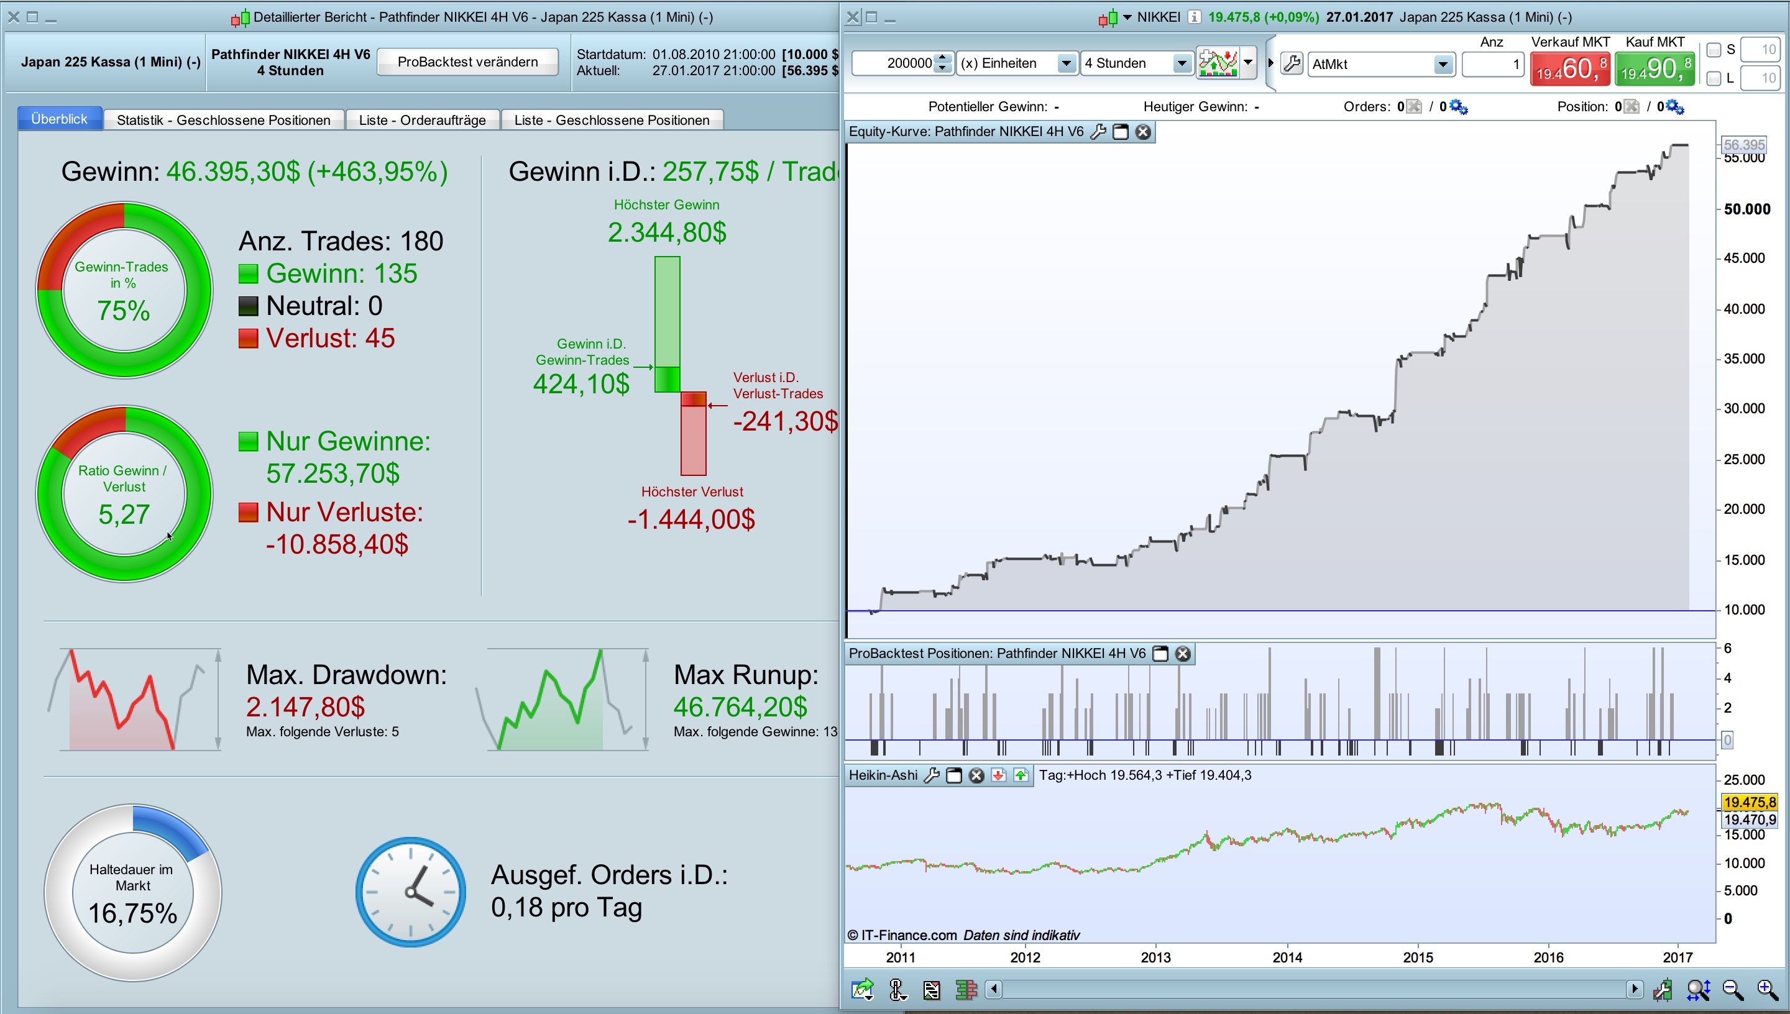Click the wrench icon beside AtMkt
The image size is (1790, 1014).
(x=1292, y=63)
